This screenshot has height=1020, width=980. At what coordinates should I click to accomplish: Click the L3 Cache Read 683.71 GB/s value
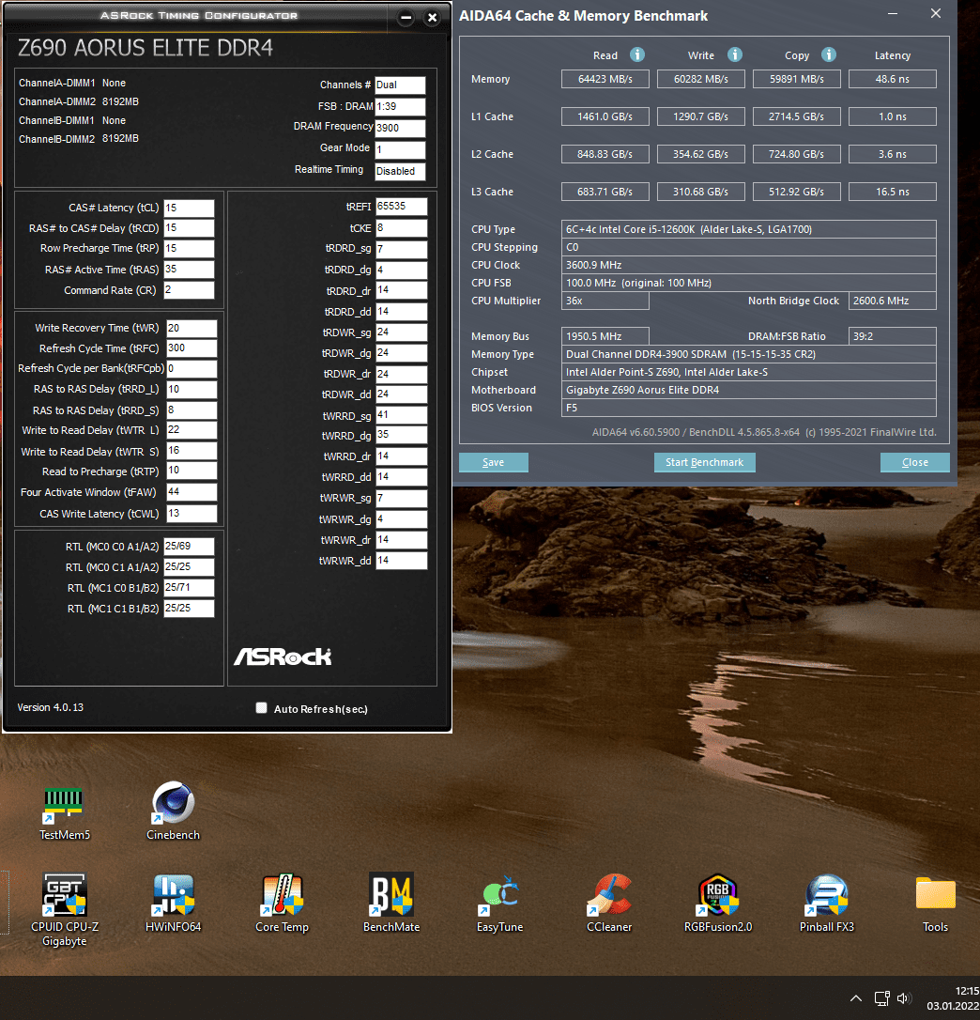[x=605, y=192]
